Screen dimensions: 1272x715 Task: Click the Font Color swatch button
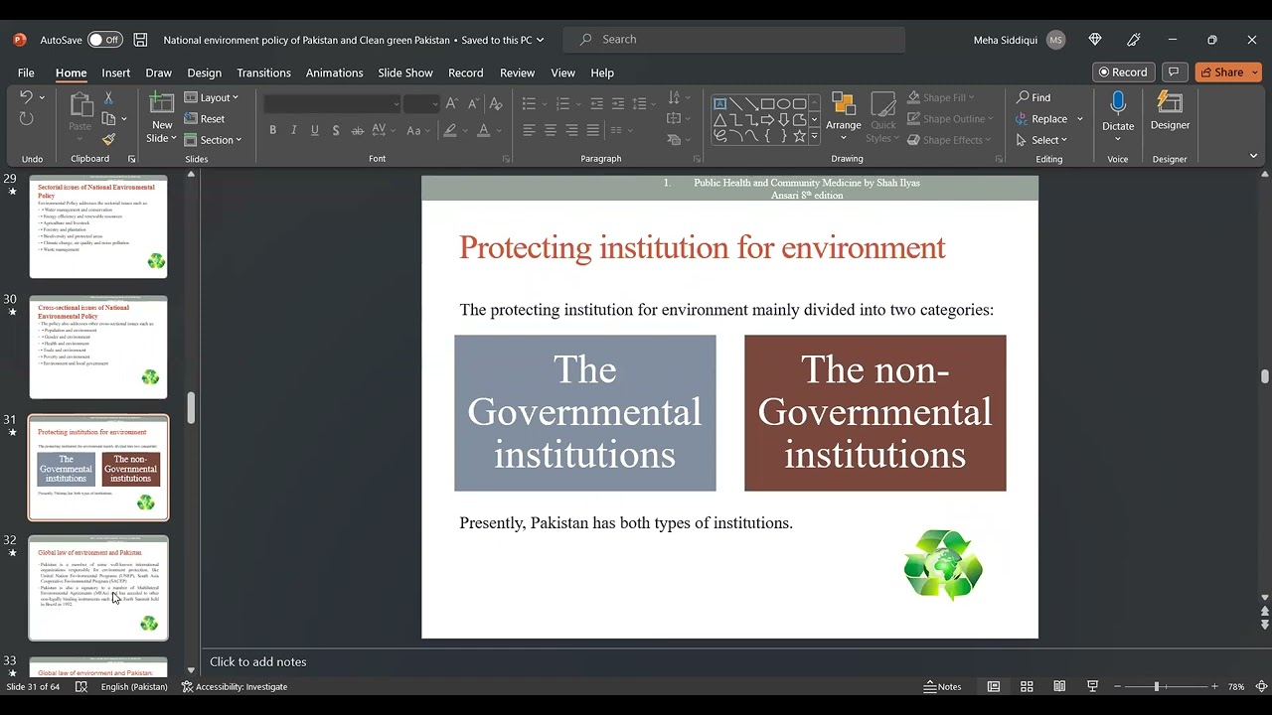click(484, 130)
